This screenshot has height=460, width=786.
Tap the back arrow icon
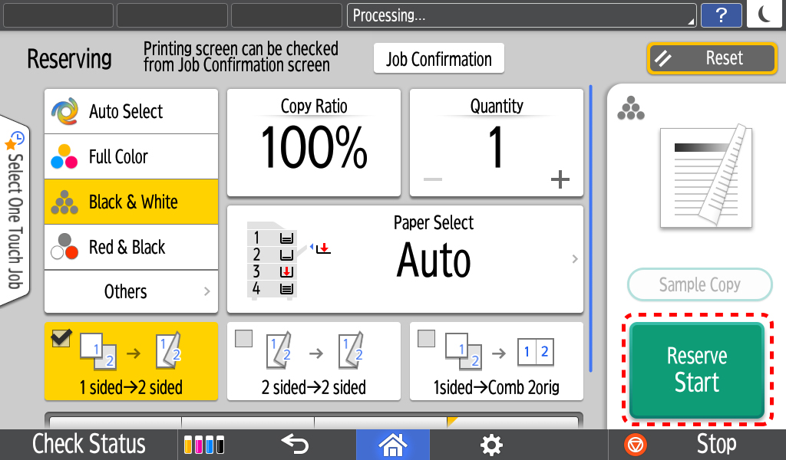295,443
